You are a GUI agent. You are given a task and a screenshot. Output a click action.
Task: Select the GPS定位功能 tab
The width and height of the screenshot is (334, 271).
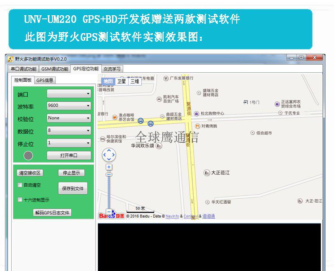point(86,69)
